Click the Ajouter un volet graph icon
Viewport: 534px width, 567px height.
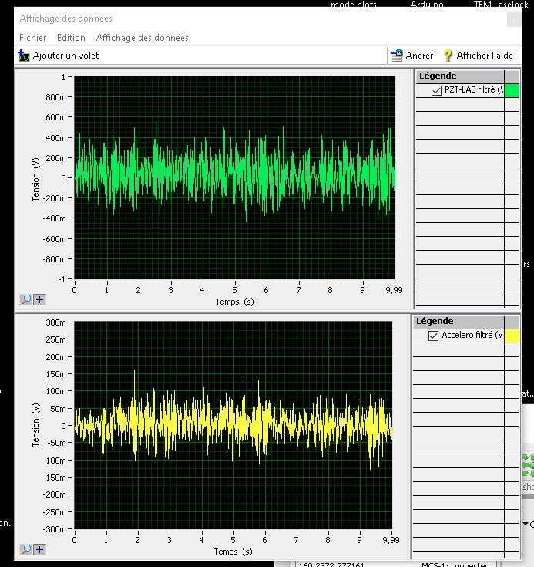click(x=24, y=56)
